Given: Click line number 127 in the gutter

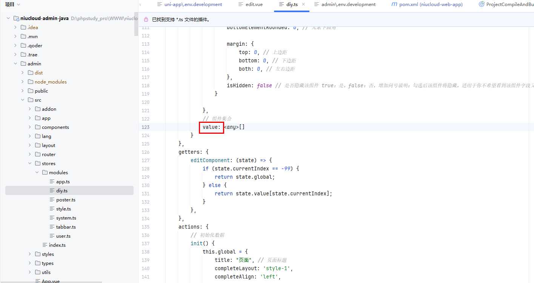Looking at the screenshot, I should pos(145,160).
